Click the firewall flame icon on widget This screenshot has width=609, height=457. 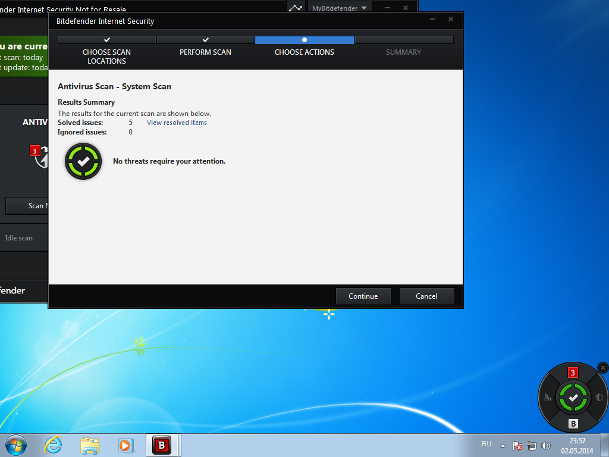[x=547, y=397]
